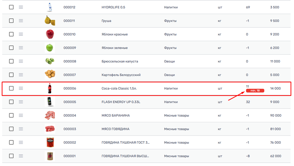Click drag handle icon for МЯСО БАРАНИНА
This screenshot has height=166, width=294.
point(21,115)
